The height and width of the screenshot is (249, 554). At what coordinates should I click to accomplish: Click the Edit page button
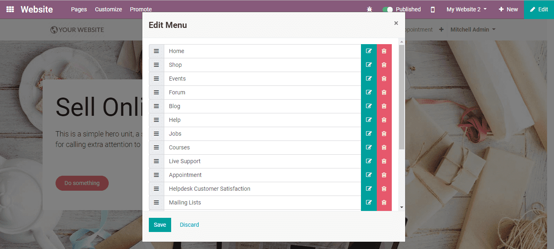[x=539, y=9]
